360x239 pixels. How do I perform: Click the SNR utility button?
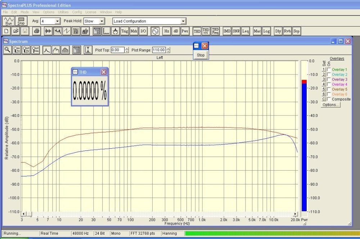click(x=236, y=31)
